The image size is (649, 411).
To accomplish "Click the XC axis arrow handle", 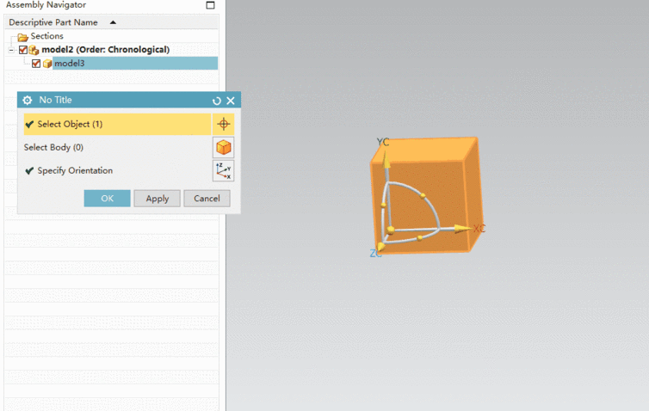I will click(x=462, y=228).
